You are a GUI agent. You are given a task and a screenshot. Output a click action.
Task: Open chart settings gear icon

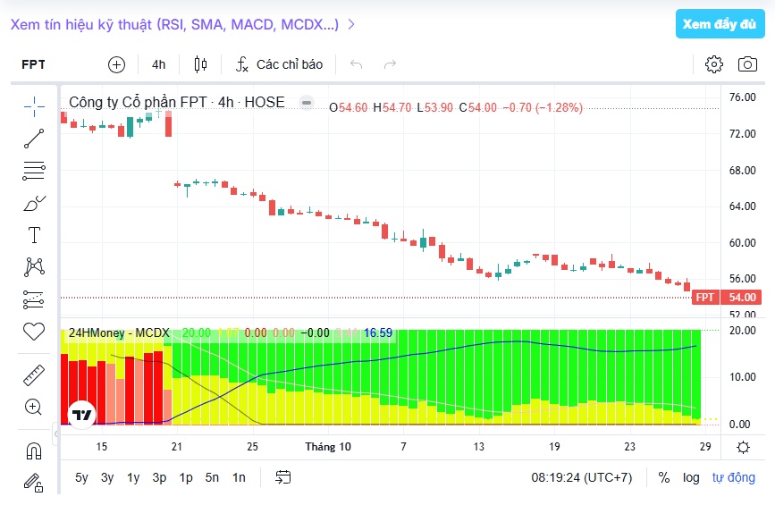713,64
